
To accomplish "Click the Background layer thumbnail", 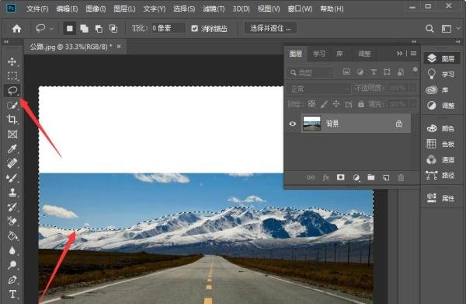I will click(311, 124).
